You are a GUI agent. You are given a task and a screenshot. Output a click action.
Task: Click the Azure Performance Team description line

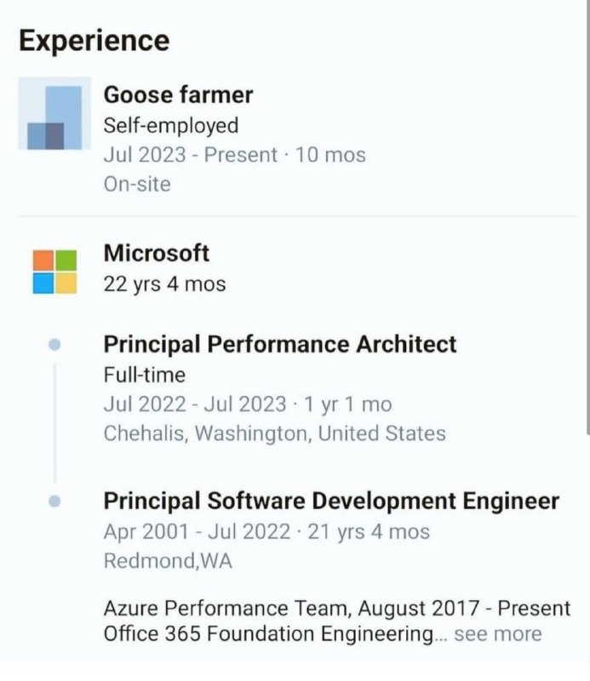[336, 608]
